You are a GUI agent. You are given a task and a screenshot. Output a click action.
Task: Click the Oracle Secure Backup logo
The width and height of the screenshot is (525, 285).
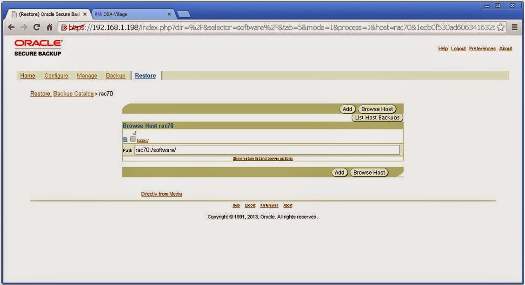(x=38, y=47)
